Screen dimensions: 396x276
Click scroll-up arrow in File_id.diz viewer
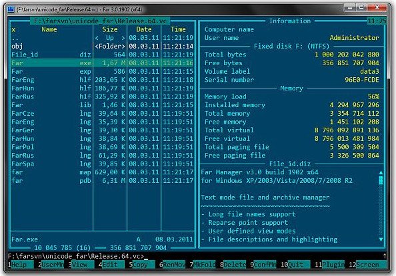click(381, 173)
